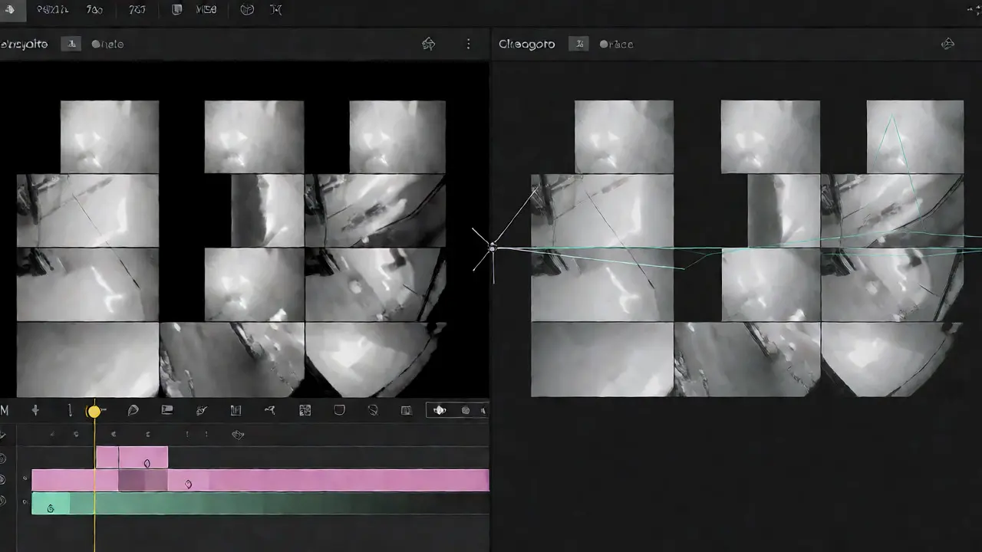This screenshot has width=982, height=552.
Task: Click the shield-shaped icon on the timeline toolbar
Action: click(339, 410)
